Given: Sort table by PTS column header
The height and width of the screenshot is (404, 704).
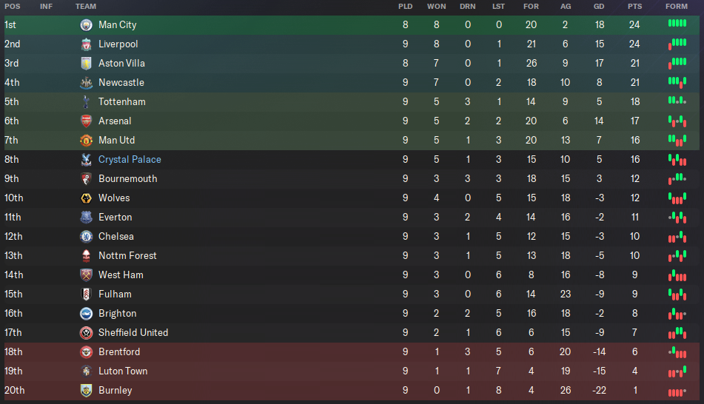Looking at the screenshot, I should point(634,6).
